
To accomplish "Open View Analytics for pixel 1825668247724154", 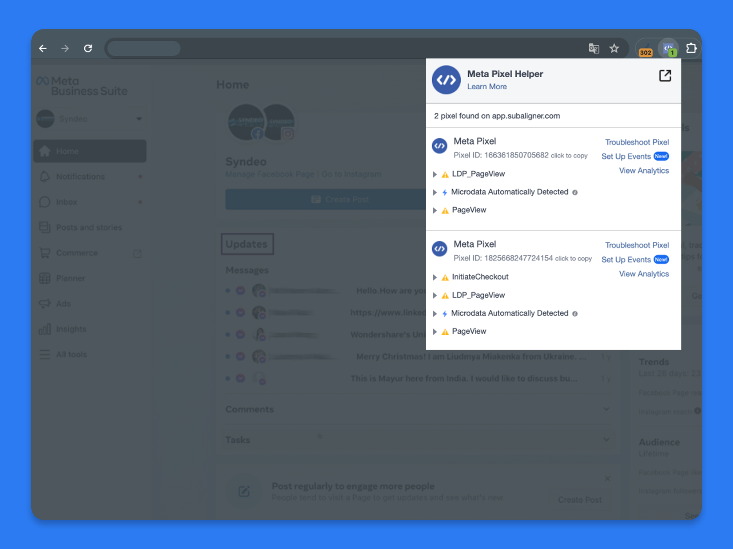I will pyautogui.click(x=644, y=274).
